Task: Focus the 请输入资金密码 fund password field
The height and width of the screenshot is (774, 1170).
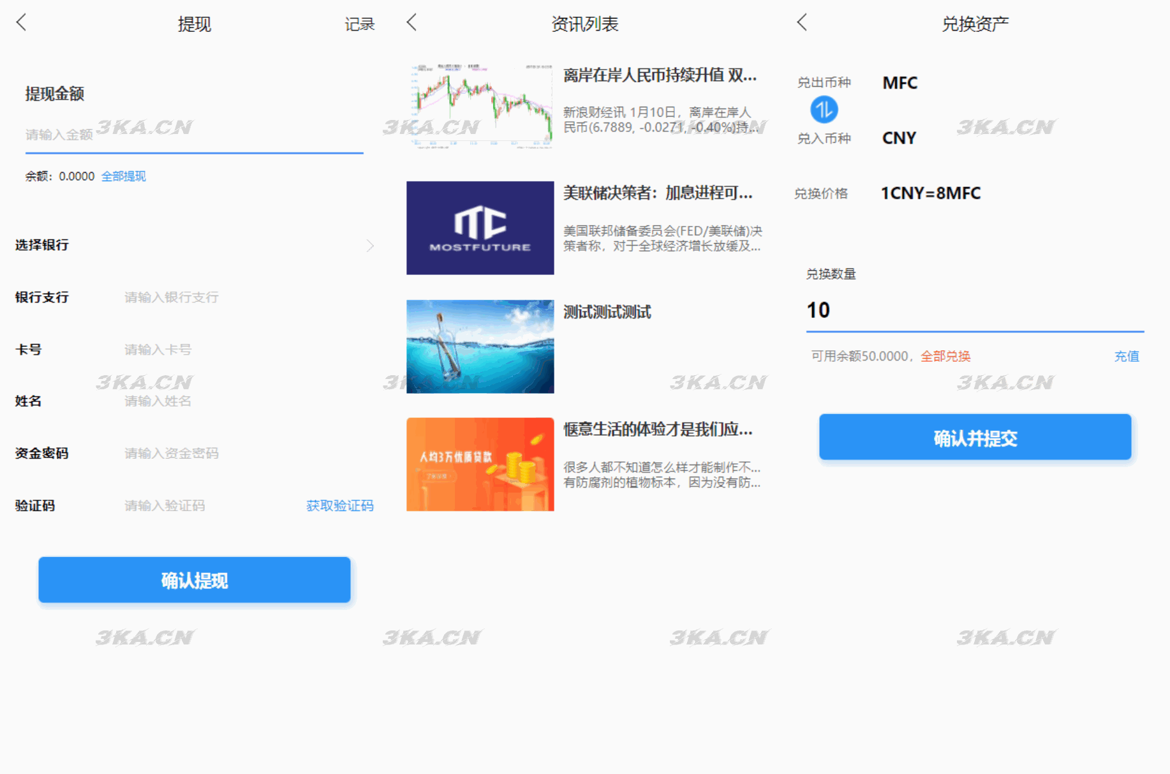Action: pos(242,453)
